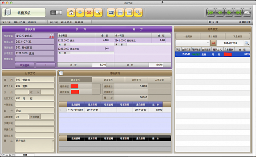Select the 現金帳目 tab
Viewport: 256px width, 157px height.
[x=238, y=36]
